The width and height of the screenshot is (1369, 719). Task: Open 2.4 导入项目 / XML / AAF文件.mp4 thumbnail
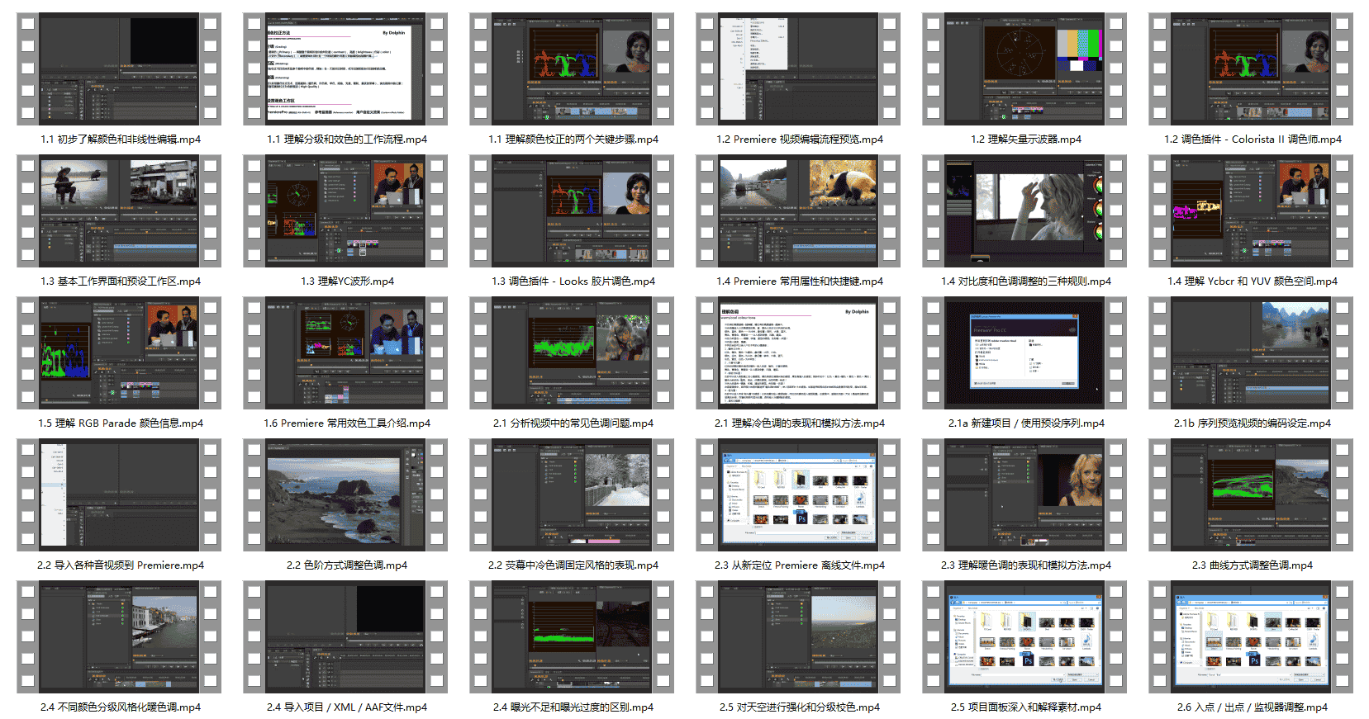[345, 636]
